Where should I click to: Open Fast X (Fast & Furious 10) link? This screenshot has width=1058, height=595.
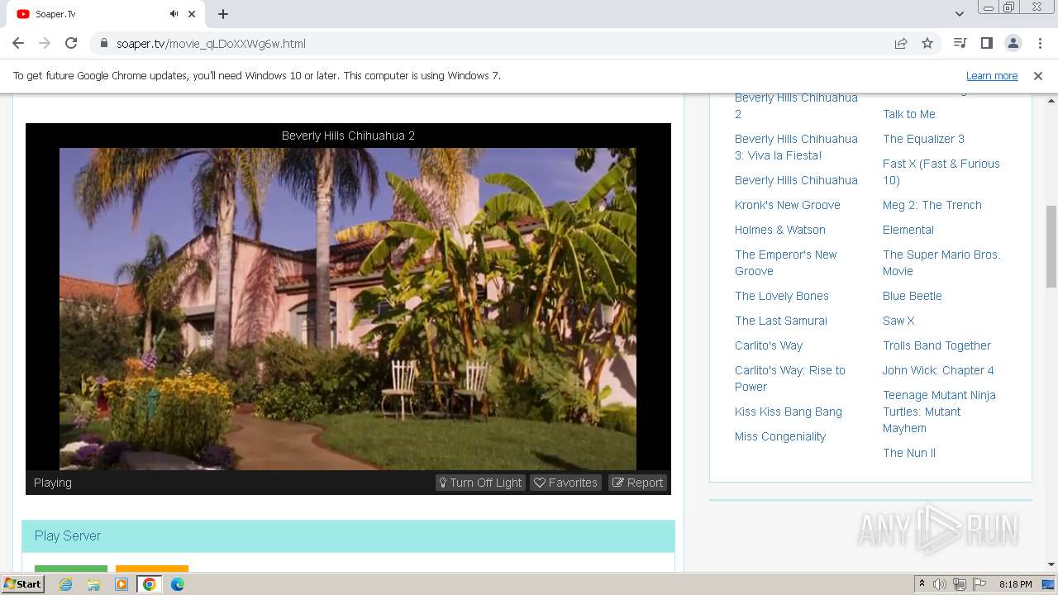(941, 172)
